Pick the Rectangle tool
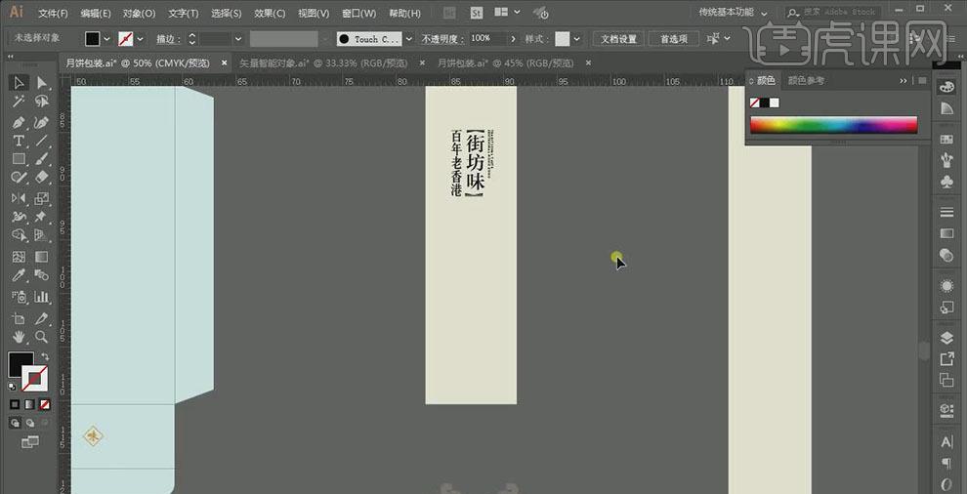Viewport: 967px width, 494px height. click(19, 159)
